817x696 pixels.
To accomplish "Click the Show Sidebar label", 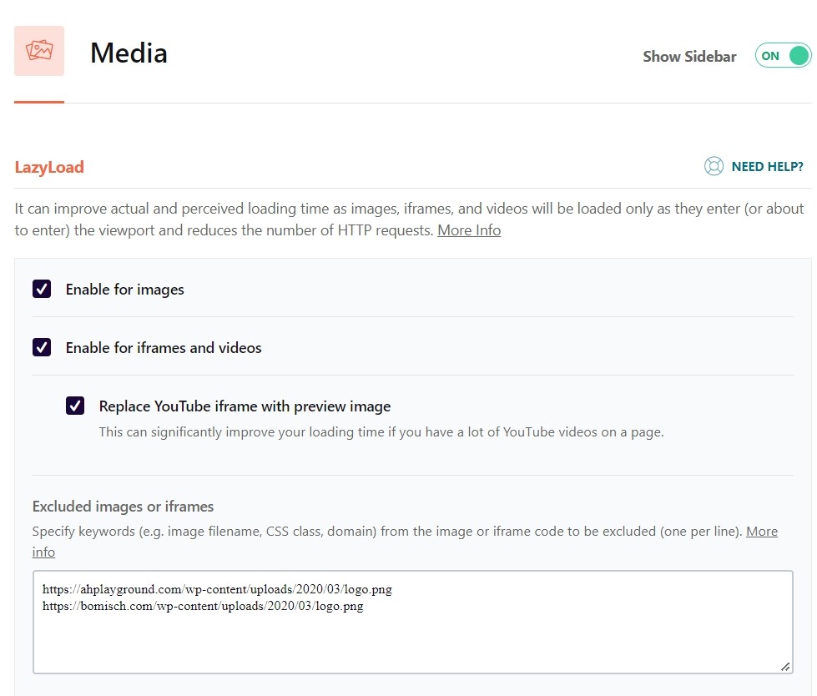I will (689, 57).
